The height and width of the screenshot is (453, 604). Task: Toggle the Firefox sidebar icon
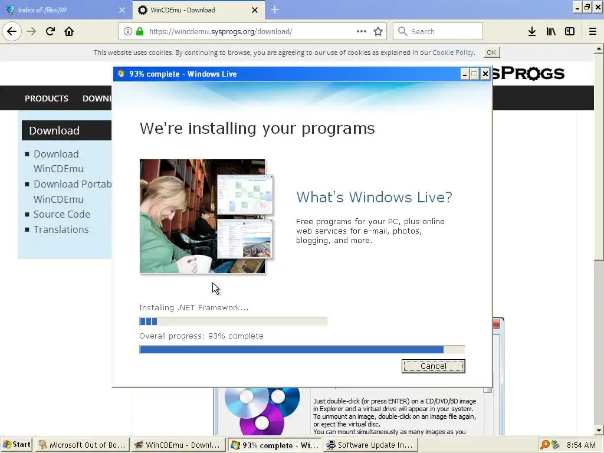tap(570, 31)
